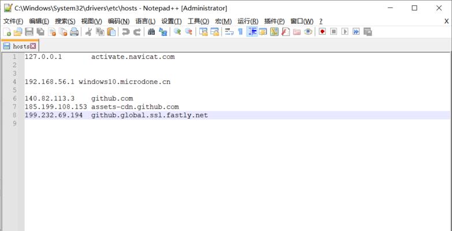452x231 pixels.
Task: Open the 运行(R) menu
Action: point(248,21)
